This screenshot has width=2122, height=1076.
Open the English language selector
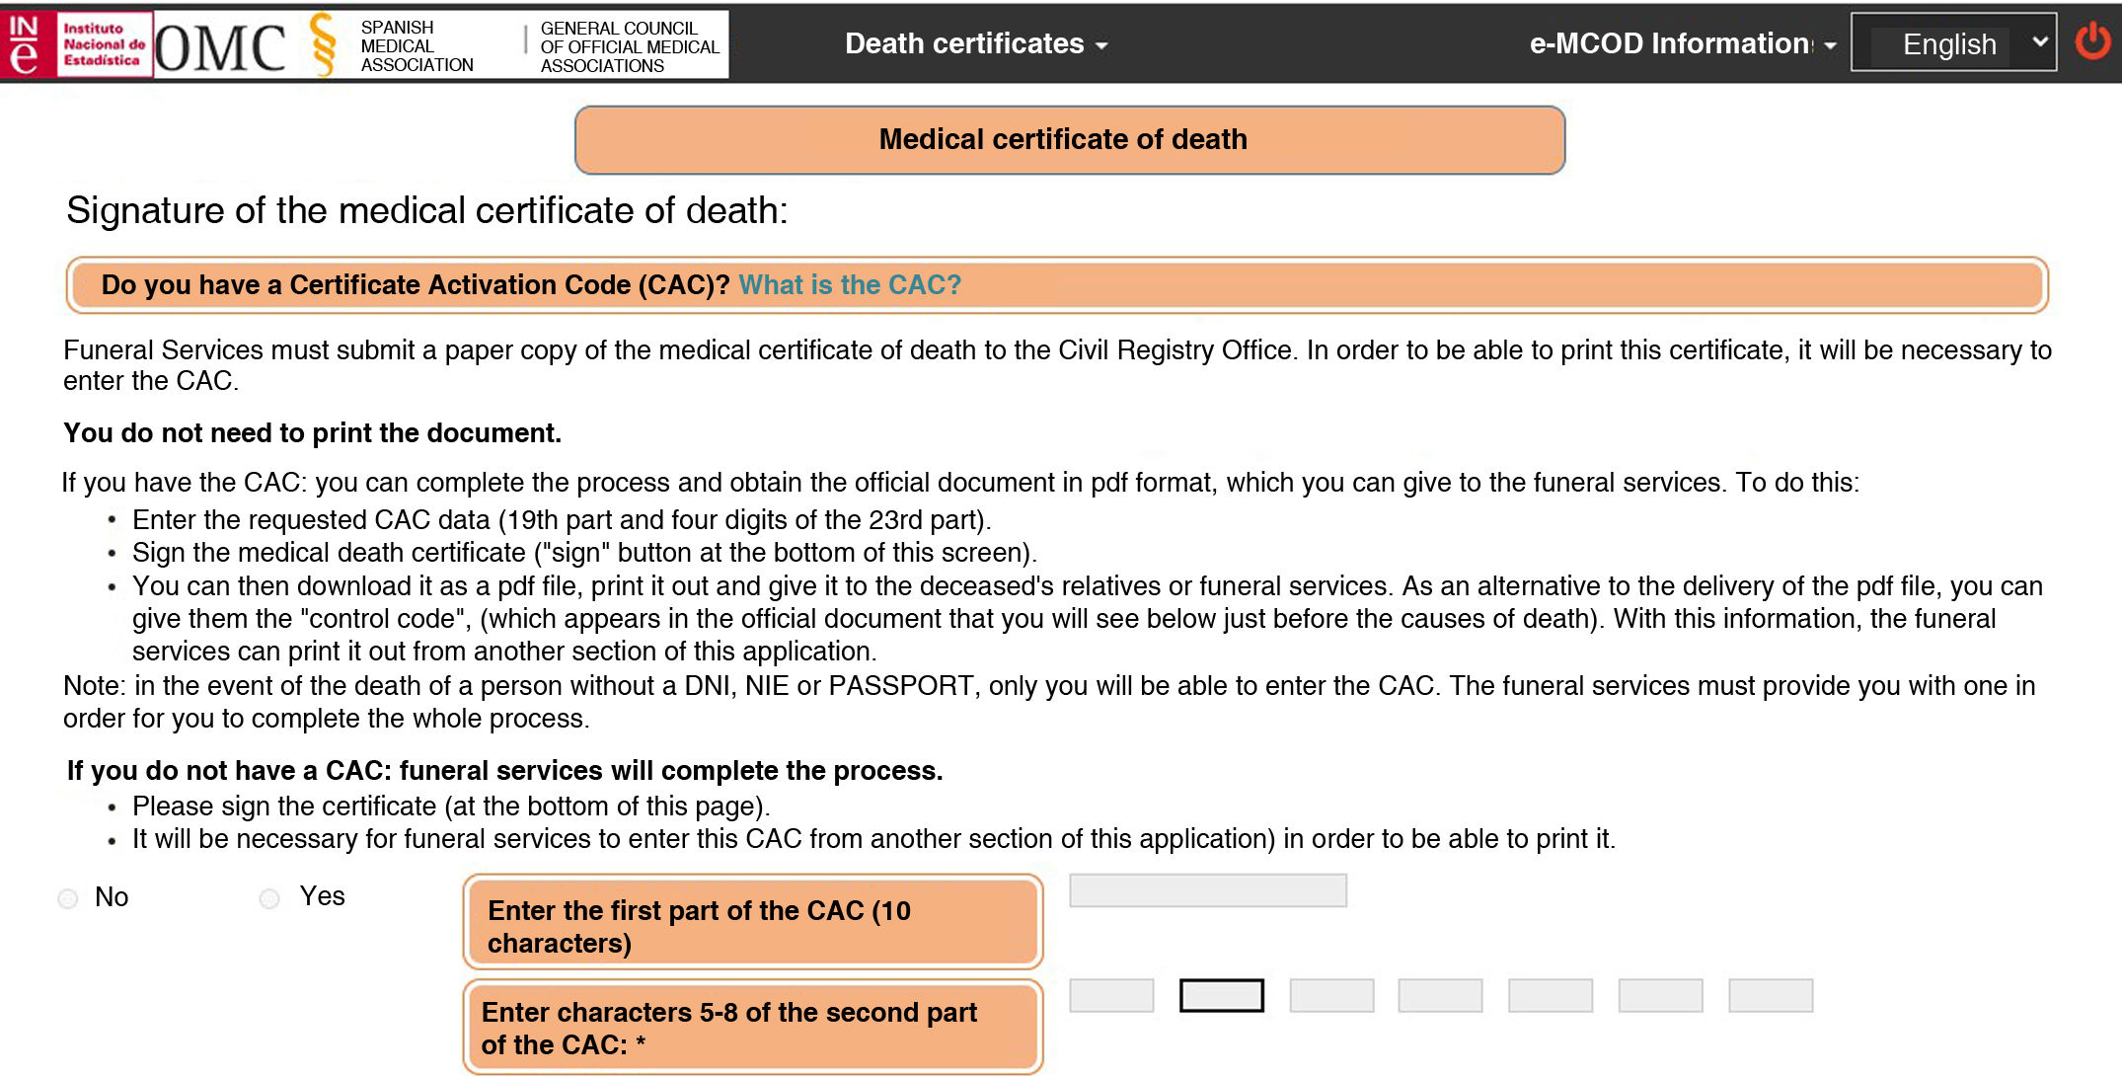tap(1953, 43)
